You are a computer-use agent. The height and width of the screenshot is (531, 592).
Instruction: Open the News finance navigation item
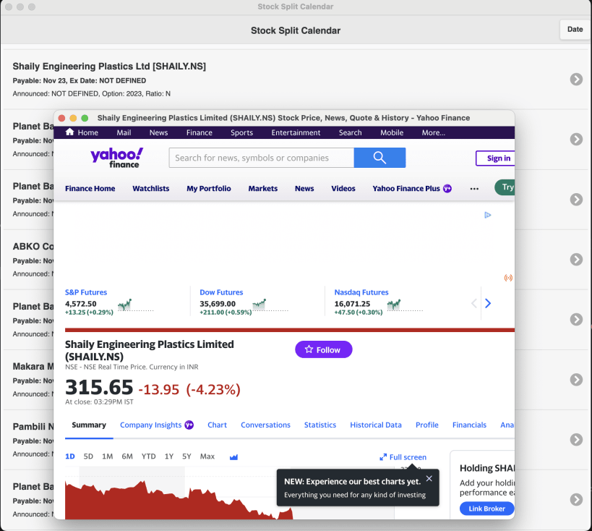tap(304, 189)
